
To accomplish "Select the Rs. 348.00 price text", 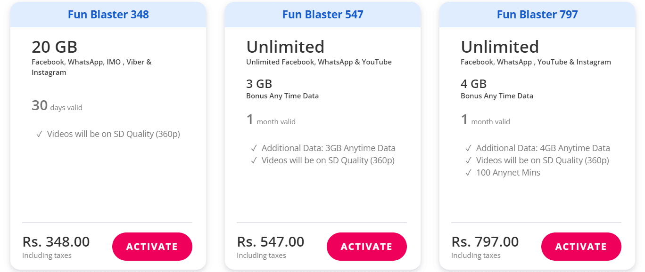I will [x=56, y=241].
